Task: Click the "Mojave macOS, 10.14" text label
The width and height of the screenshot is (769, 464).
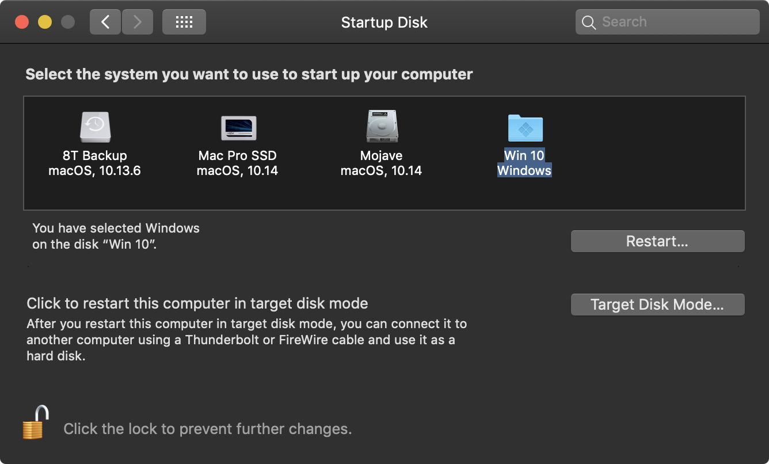Action: pos(381,163)
